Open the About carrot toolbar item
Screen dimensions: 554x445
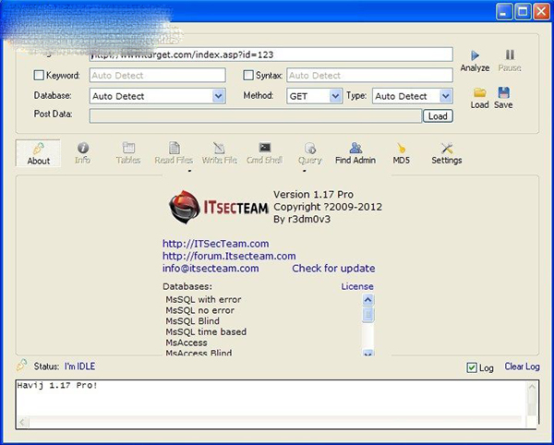point(38,153)
